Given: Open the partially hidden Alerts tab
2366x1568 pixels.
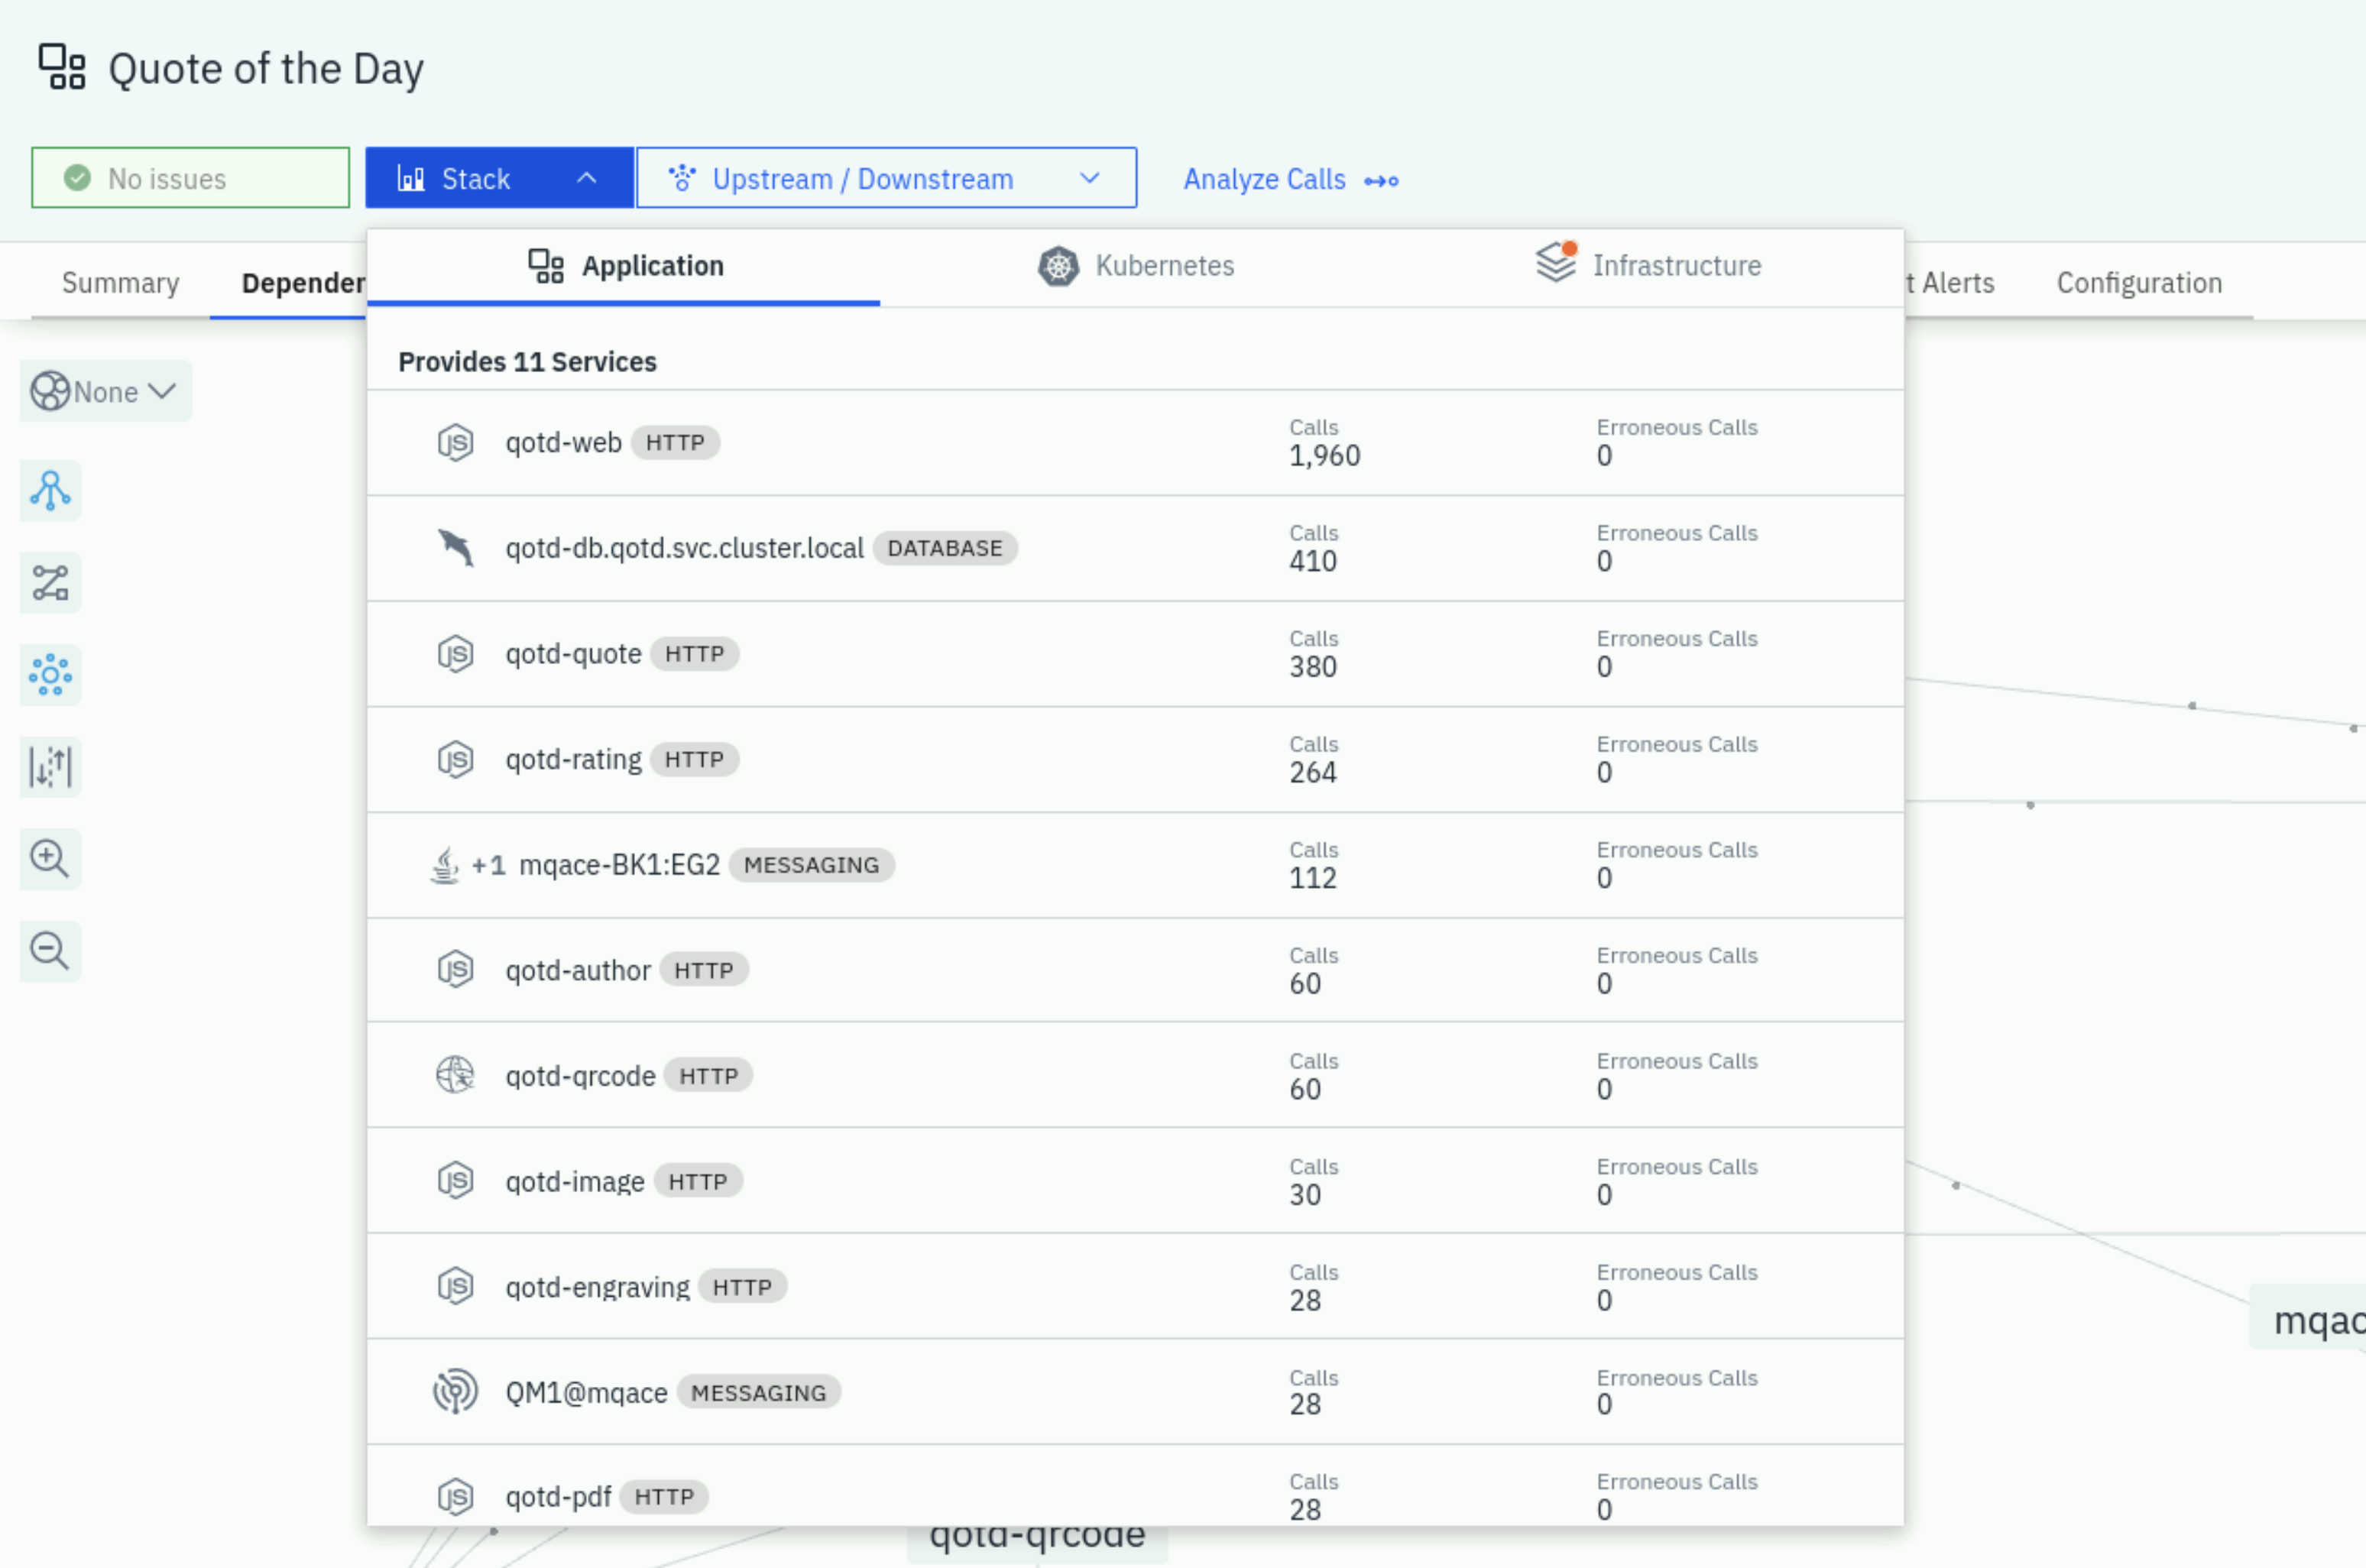Looking at the screenshot, I should tap(1950, 283).
